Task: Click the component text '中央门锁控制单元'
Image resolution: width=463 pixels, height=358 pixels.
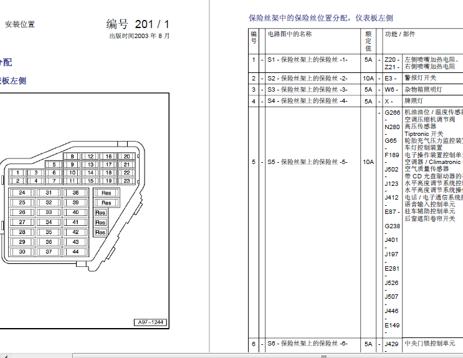Action: pos(429,344)
